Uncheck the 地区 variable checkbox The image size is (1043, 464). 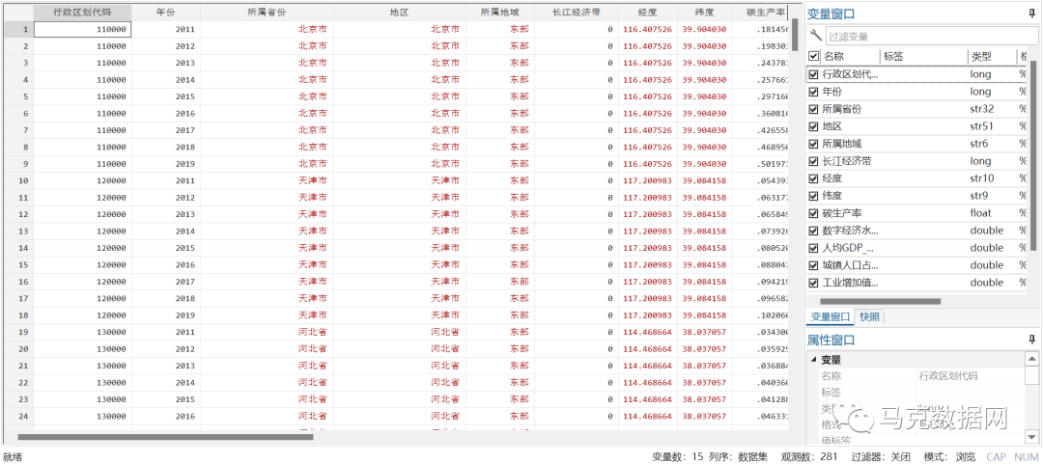[813, 126]
